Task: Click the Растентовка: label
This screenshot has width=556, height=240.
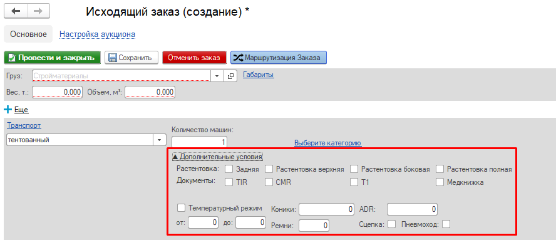Action: [x=198, y=169]
